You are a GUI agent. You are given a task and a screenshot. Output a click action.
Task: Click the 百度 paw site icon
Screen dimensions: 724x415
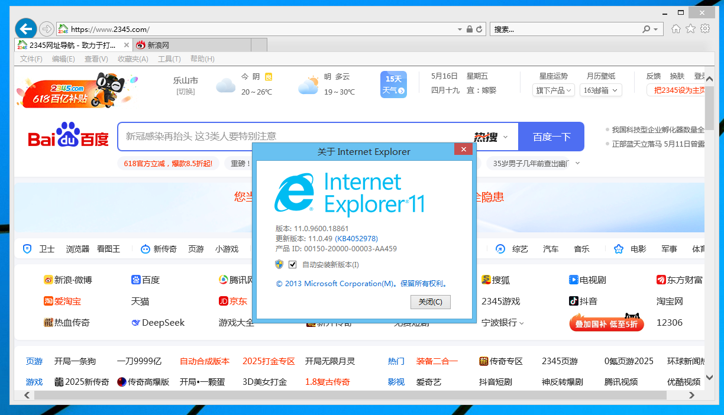(x=135, y=280)
